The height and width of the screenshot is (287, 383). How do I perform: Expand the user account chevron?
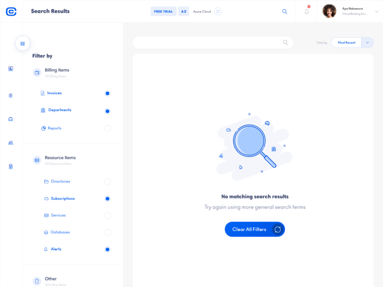point(377,11)
